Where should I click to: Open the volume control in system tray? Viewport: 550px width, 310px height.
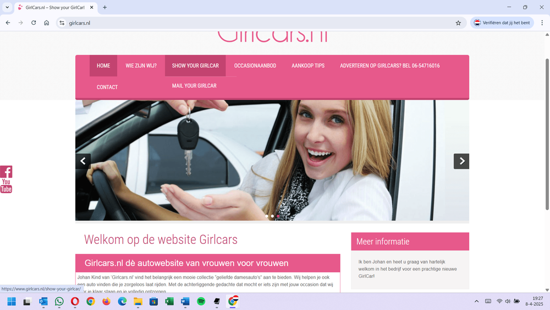coord(508,301)
